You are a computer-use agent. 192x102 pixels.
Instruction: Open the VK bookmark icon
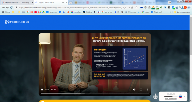60,12
